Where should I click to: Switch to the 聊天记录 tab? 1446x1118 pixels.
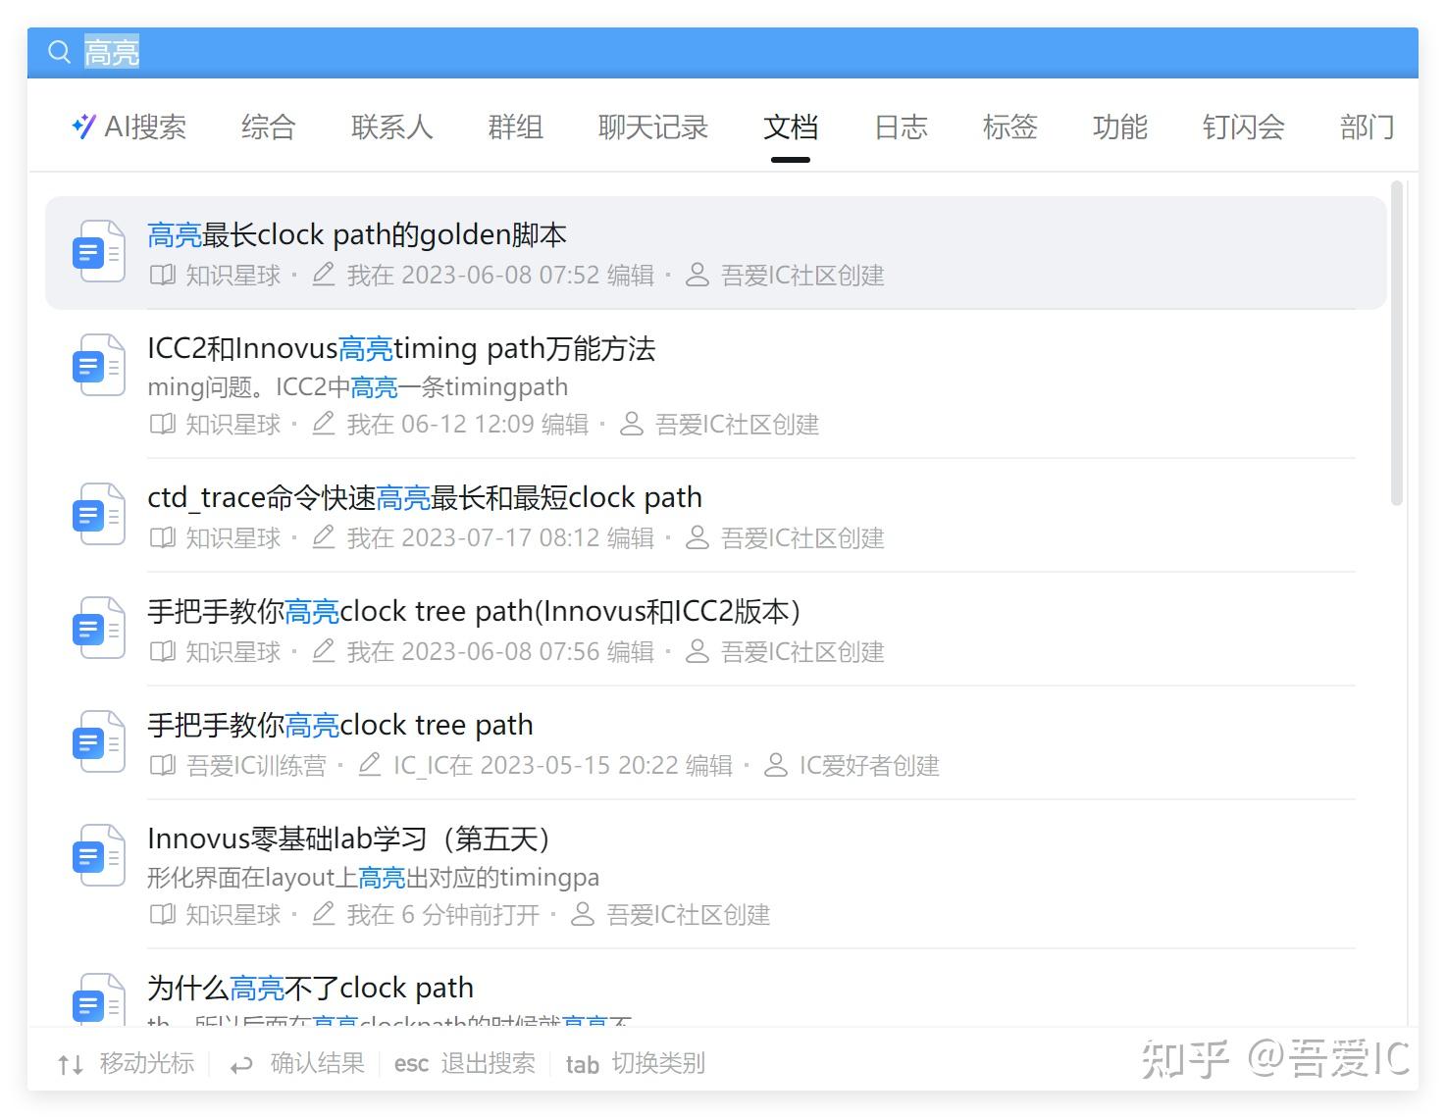[651, 127]
